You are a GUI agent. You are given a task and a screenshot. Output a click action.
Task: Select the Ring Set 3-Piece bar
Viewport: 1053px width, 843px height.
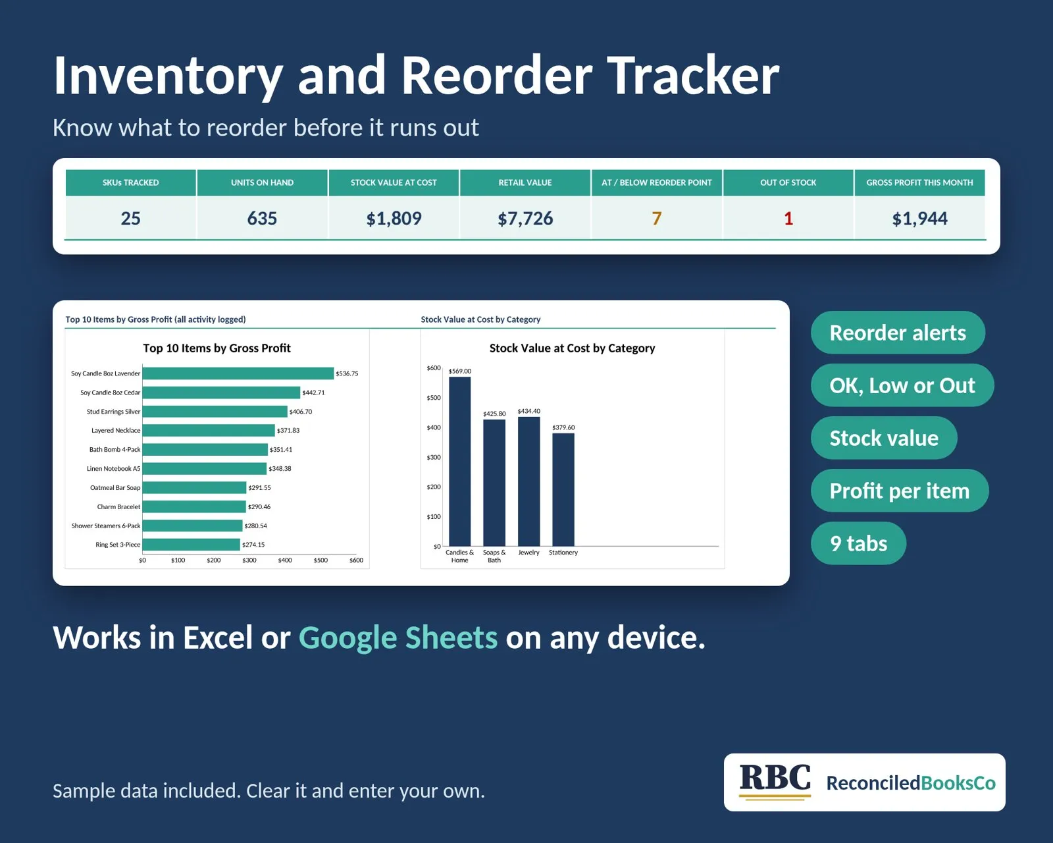coord(192,545)
